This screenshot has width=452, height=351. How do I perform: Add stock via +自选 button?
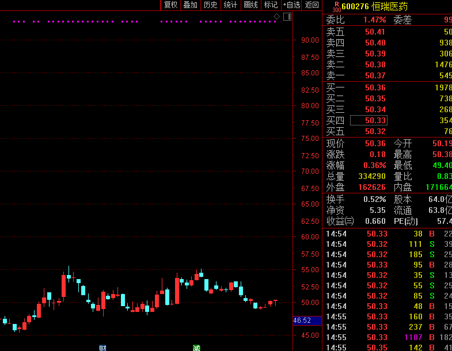[x=291, y=5]
